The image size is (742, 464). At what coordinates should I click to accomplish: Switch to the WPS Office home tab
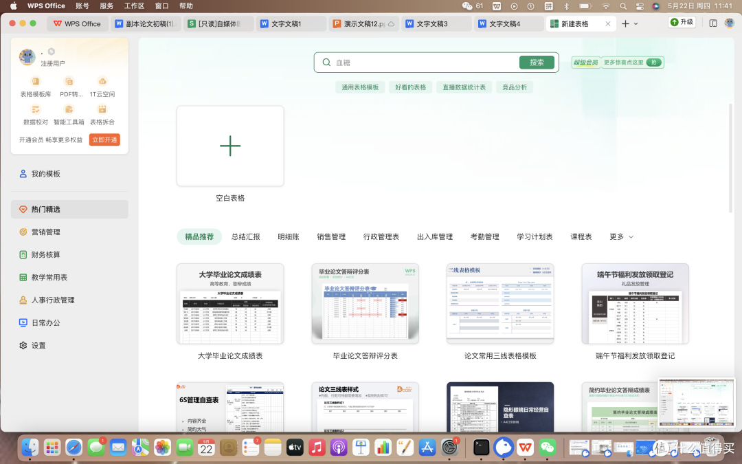pyautogui.click(x=78, y=23)
